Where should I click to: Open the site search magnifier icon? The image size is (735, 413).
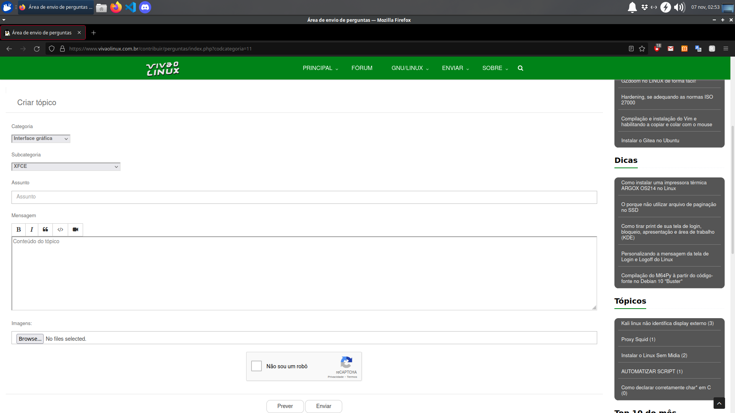pyautogui.click(x=520, y=68)
